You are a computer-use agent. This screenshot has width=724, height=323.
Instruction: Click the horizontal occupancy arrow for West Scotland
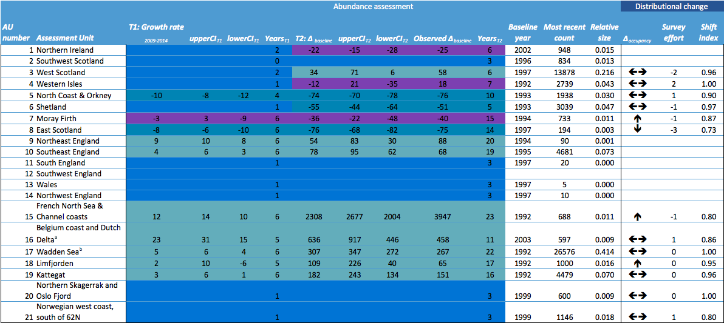point(638,72)
